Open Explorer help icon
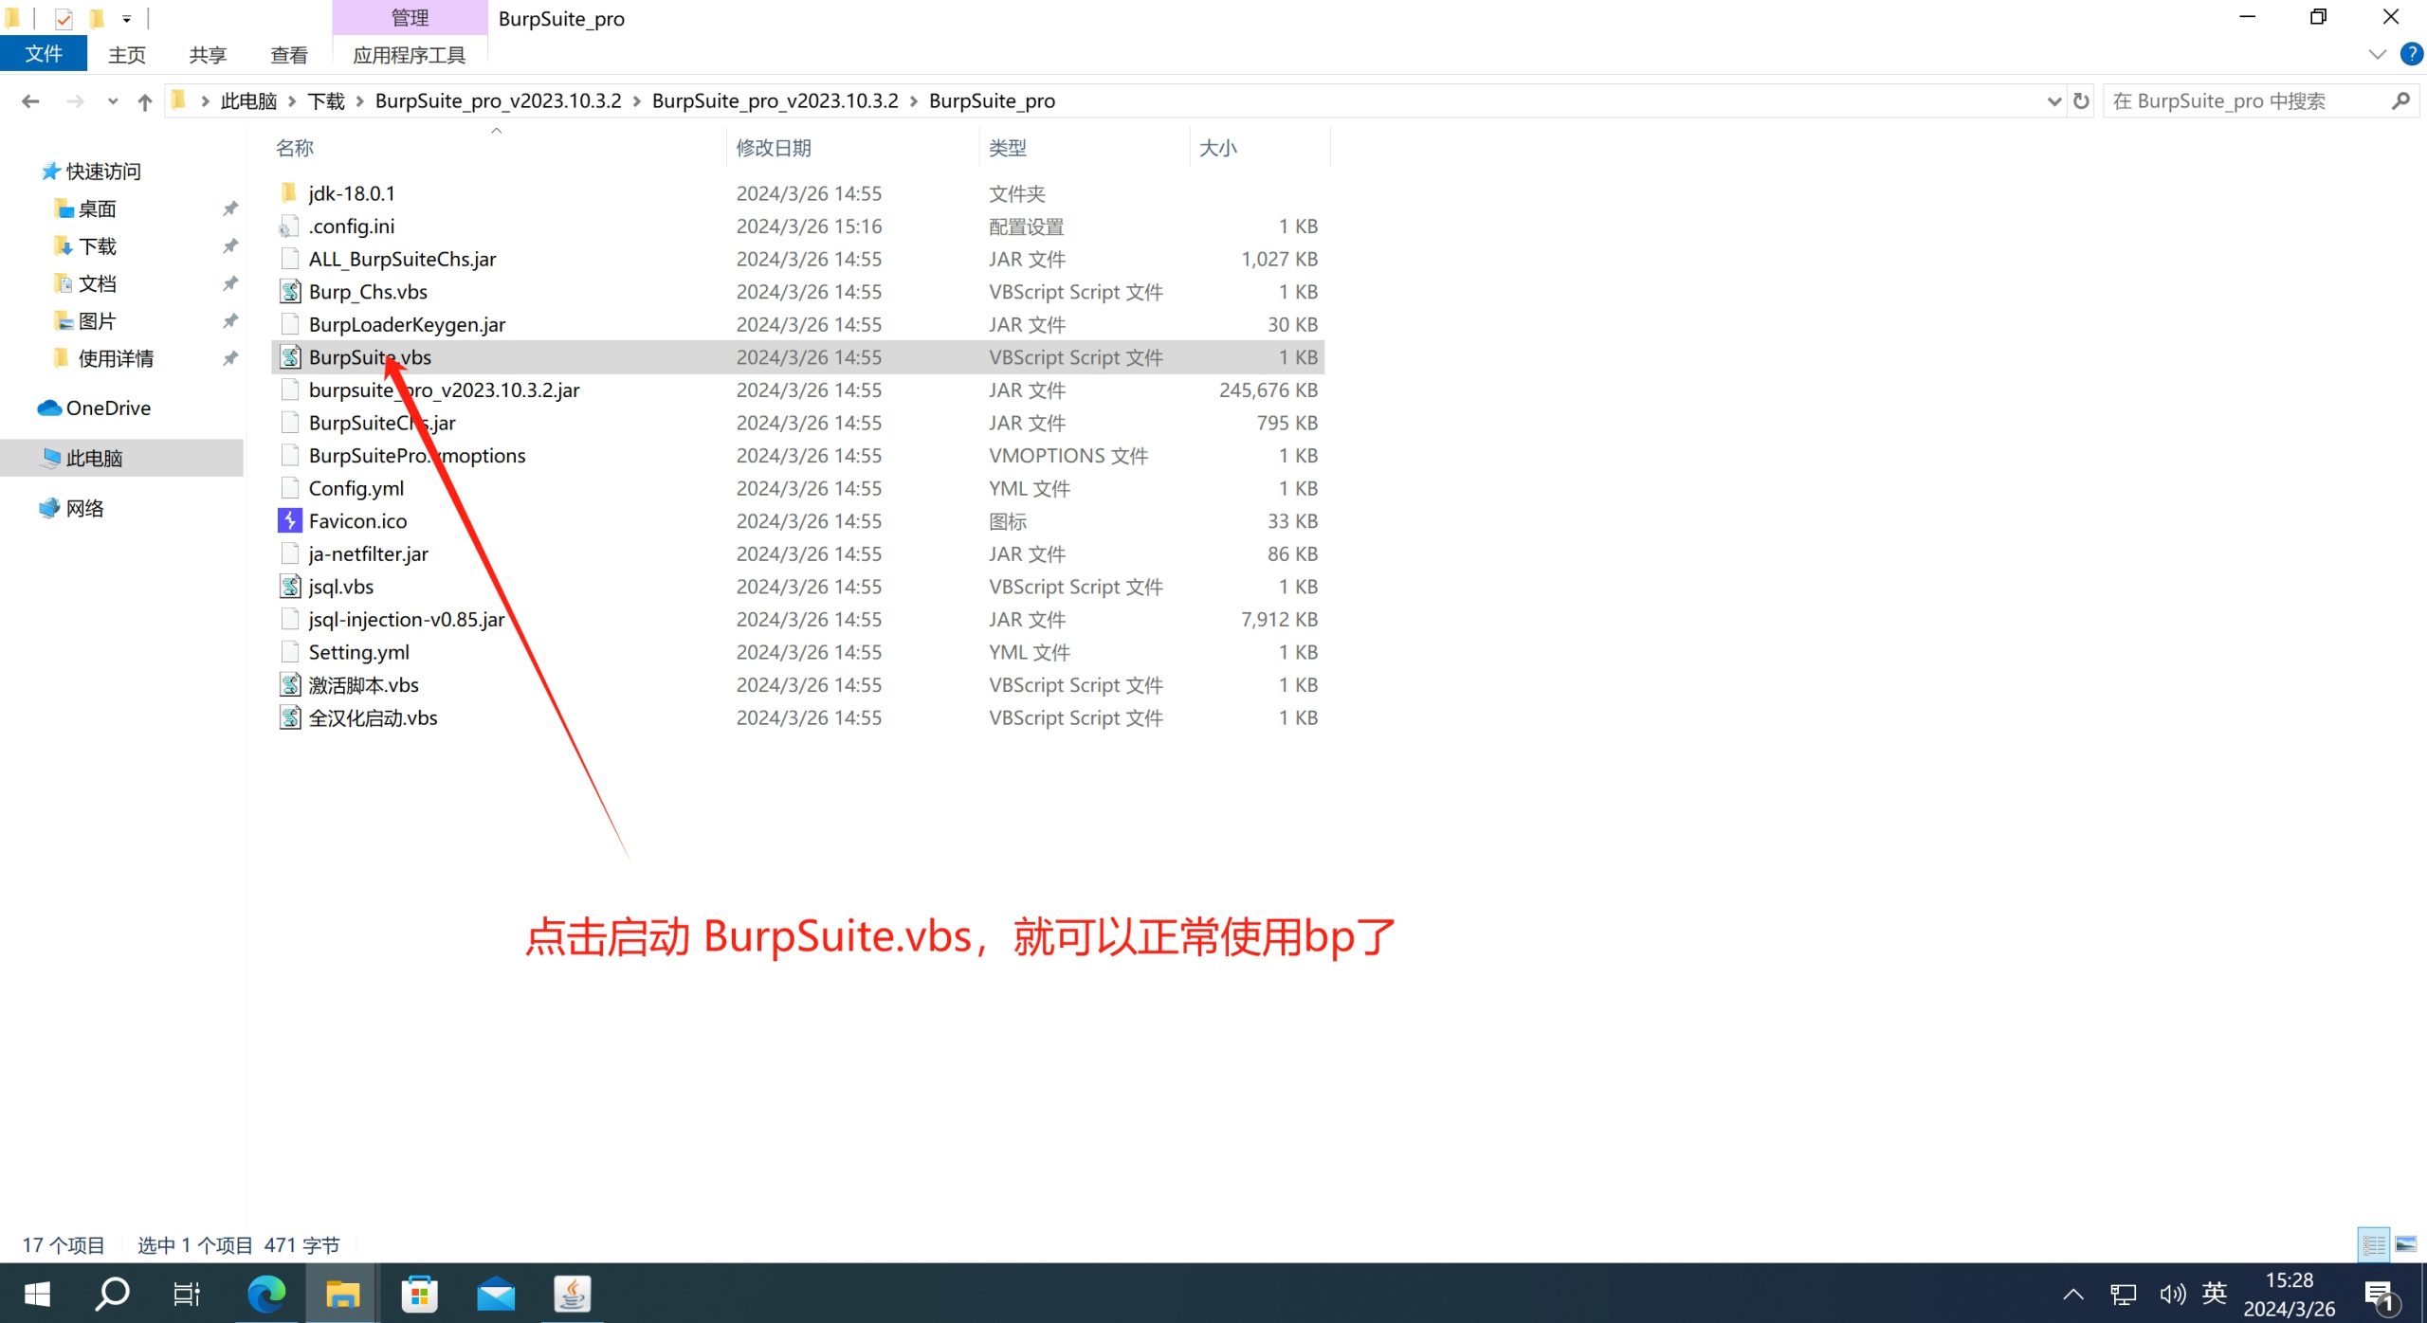This screenshot has height=1323, width=2427. click(x=2411, y=54)
